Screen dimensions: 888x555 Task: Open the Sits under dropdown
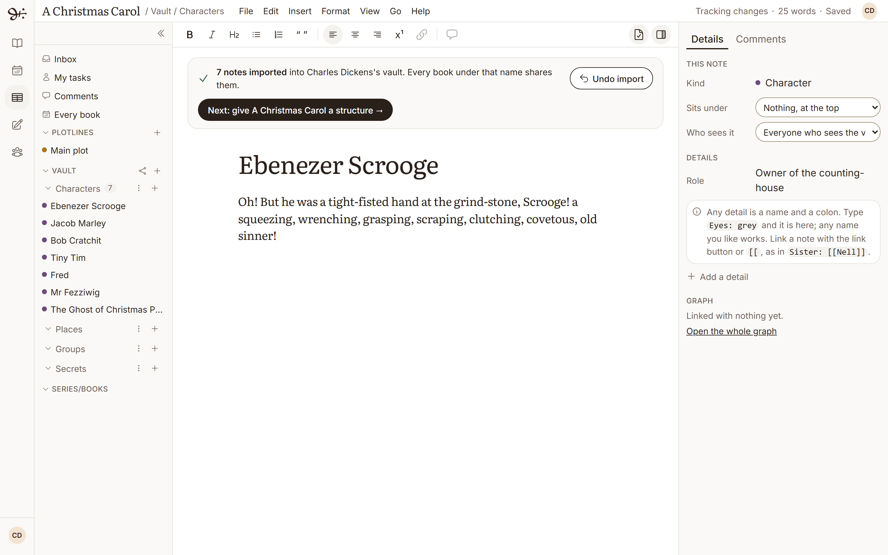[x=818, y=108]
